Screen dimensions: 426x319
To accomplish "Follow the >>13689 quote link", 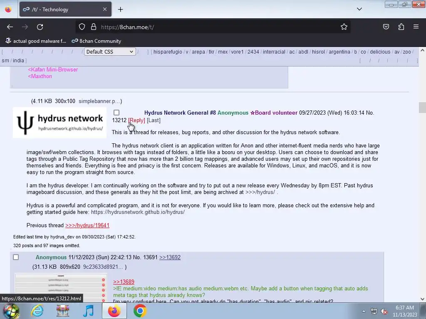I will click(124, 282).
